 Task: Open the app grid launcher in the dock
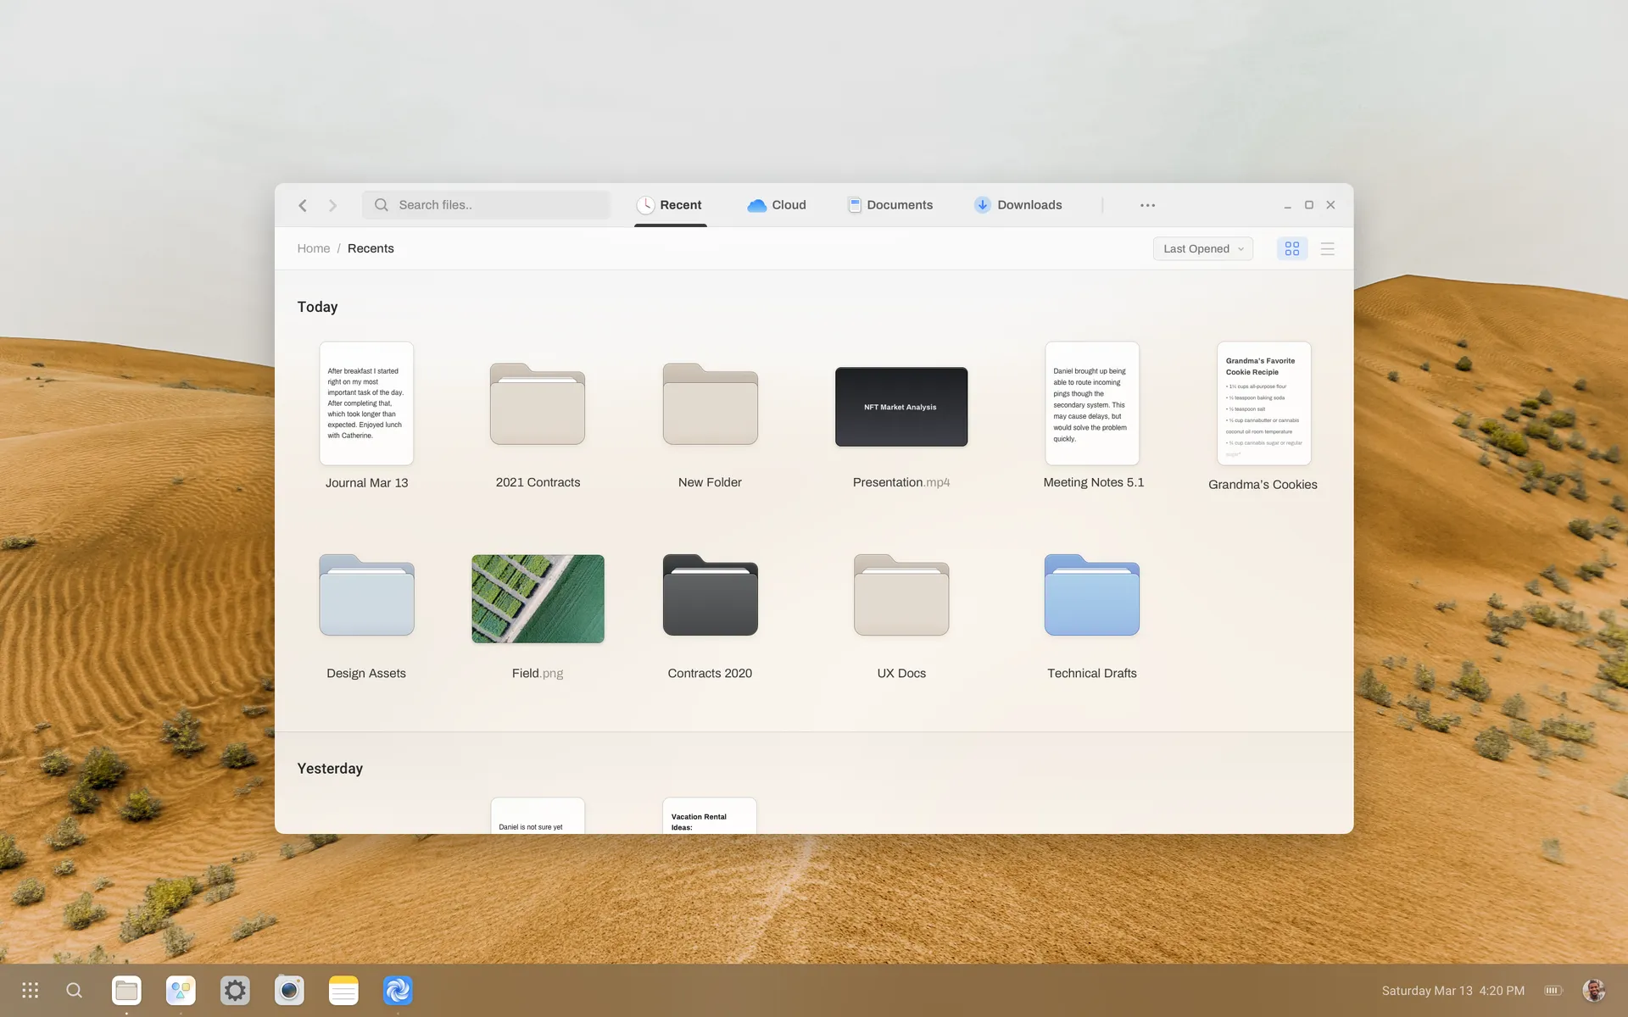click(31, 990)
